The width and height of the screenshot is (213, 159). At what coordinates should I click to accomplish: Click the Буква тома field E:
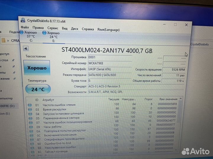point(110,81)
